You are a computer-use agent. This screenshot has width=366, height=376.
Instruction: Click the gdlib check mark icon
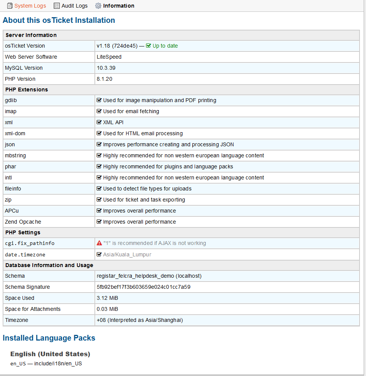pyautogui.click(x=99, y=100)
